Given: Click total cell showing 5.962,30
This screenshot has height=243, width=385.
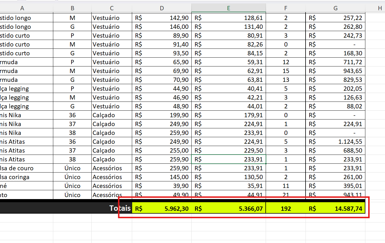Looking at the screenshot, I should click(x=162, y=208).
